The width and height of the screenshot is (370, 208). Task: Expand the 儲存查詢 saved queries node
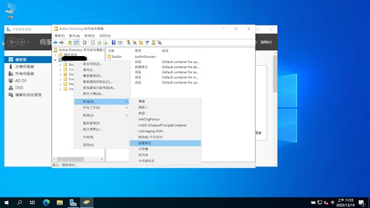pos(55,55)
